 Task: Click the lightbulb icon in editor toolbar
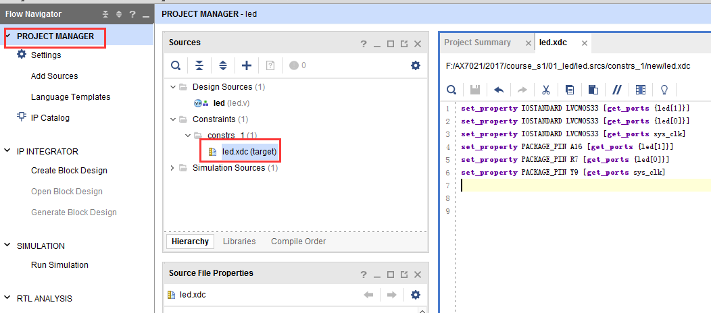[x=664, y=90]
